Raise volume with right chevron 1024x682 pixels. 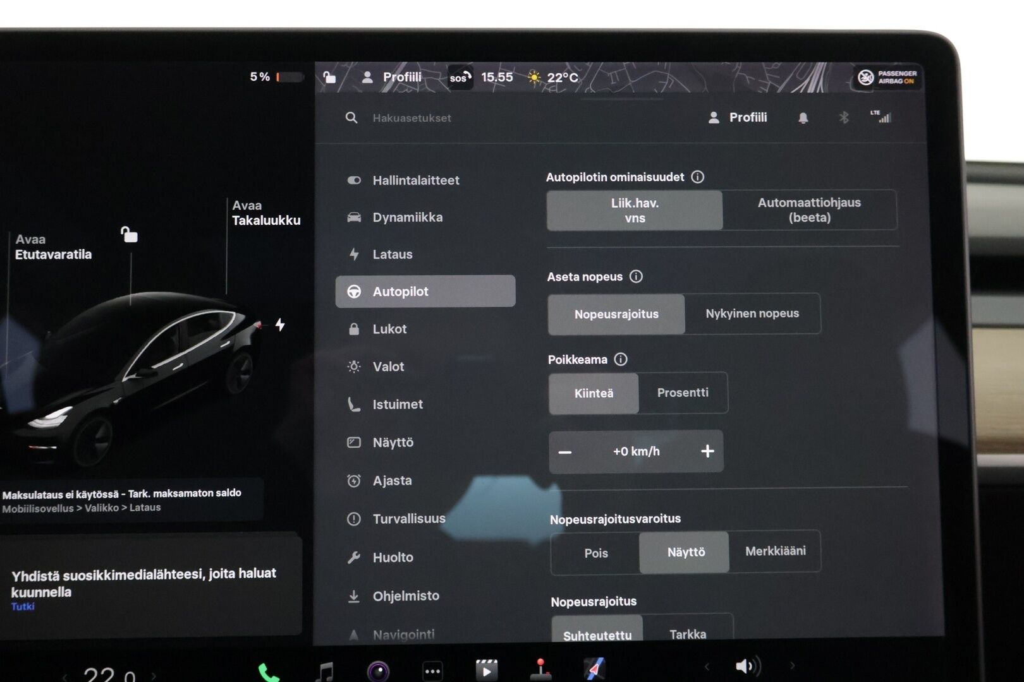click(791, 665)
